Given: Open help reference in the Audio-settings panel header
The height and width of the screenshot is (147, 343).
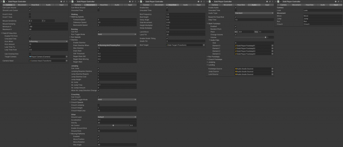Looking at the screenshot, I should 267,2.
